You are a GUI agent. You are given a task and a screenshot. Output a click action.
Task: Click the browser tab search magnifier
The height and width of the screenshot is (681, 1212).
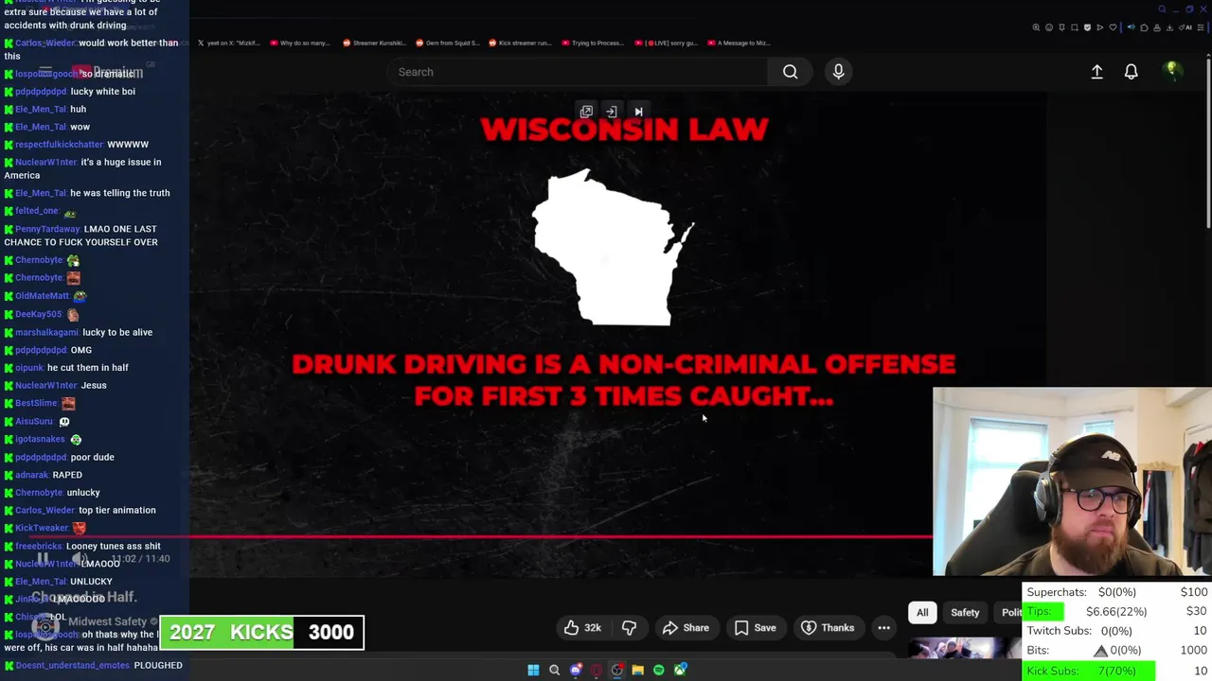(x=1162, y=9)
